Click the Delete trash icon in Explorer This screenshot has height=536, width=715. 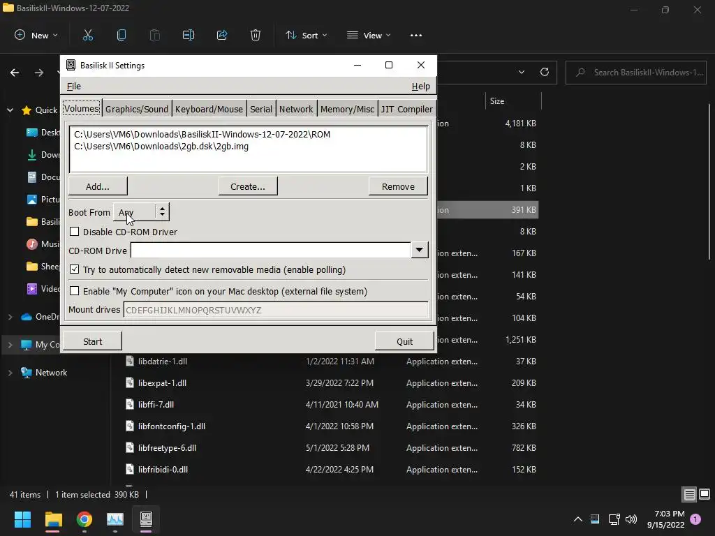pyautogui.click(x=256, y=35)
